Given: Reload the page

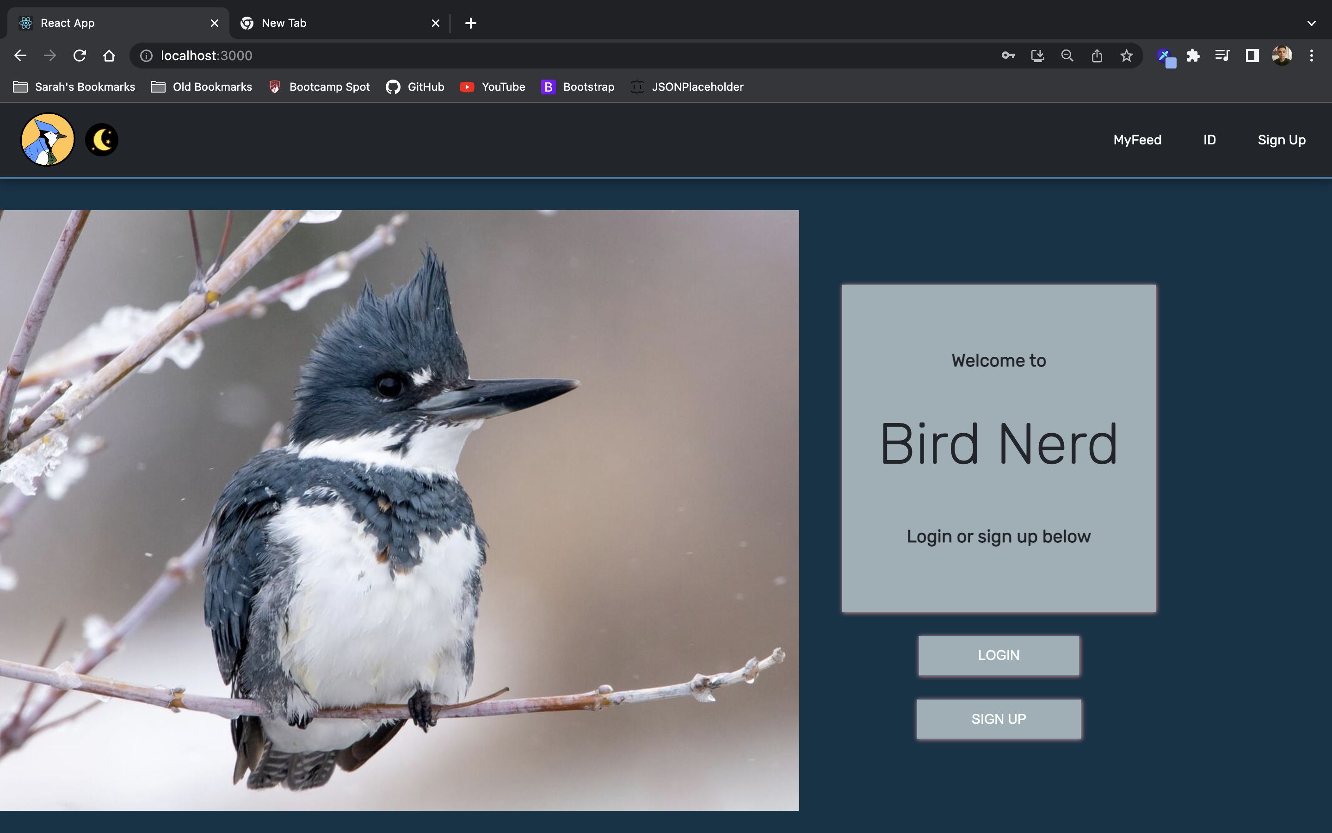Looking at the screenshot, I should [80, 56].
